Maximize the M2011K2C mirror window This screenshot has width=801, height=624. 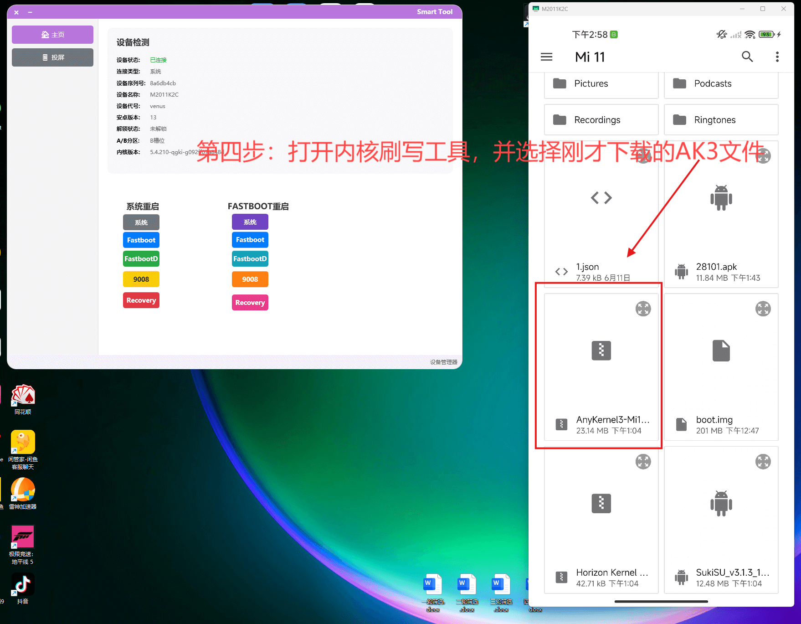(763, 9)
